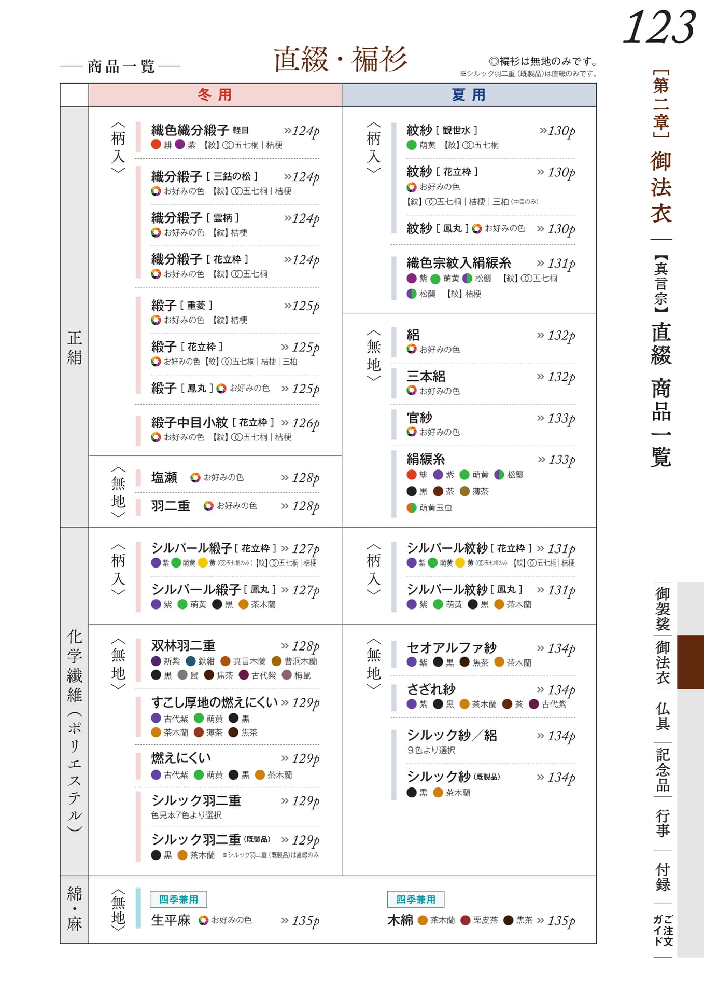Click the teal 鉄紺 swatch under 双林羽二重

point(191,661)
